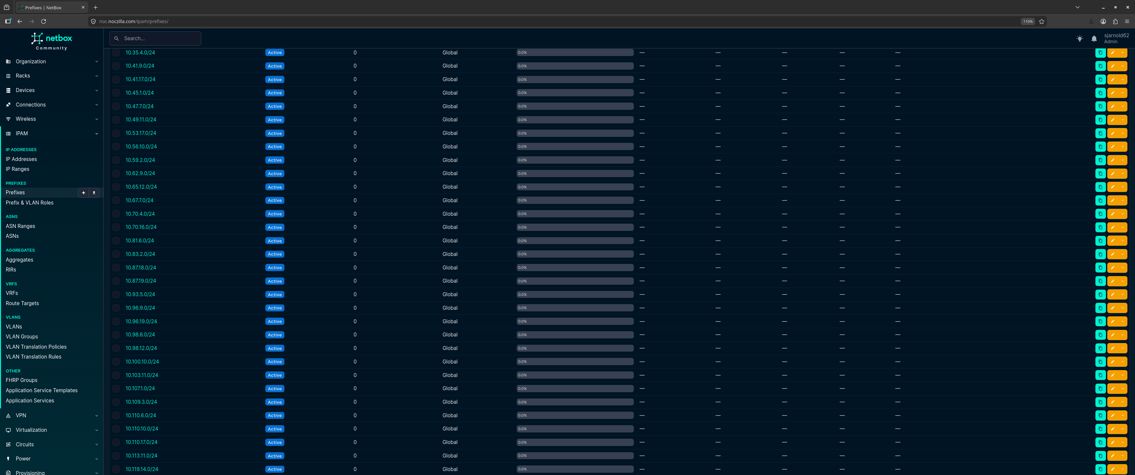Reload the page with browser refresh icon
1135x475 pixels.
[44, 21]
